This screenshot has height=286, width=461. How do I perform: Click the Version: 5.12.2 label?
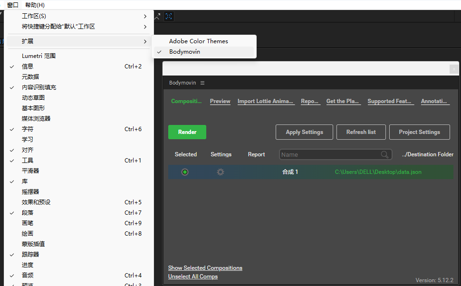[434, 280]
